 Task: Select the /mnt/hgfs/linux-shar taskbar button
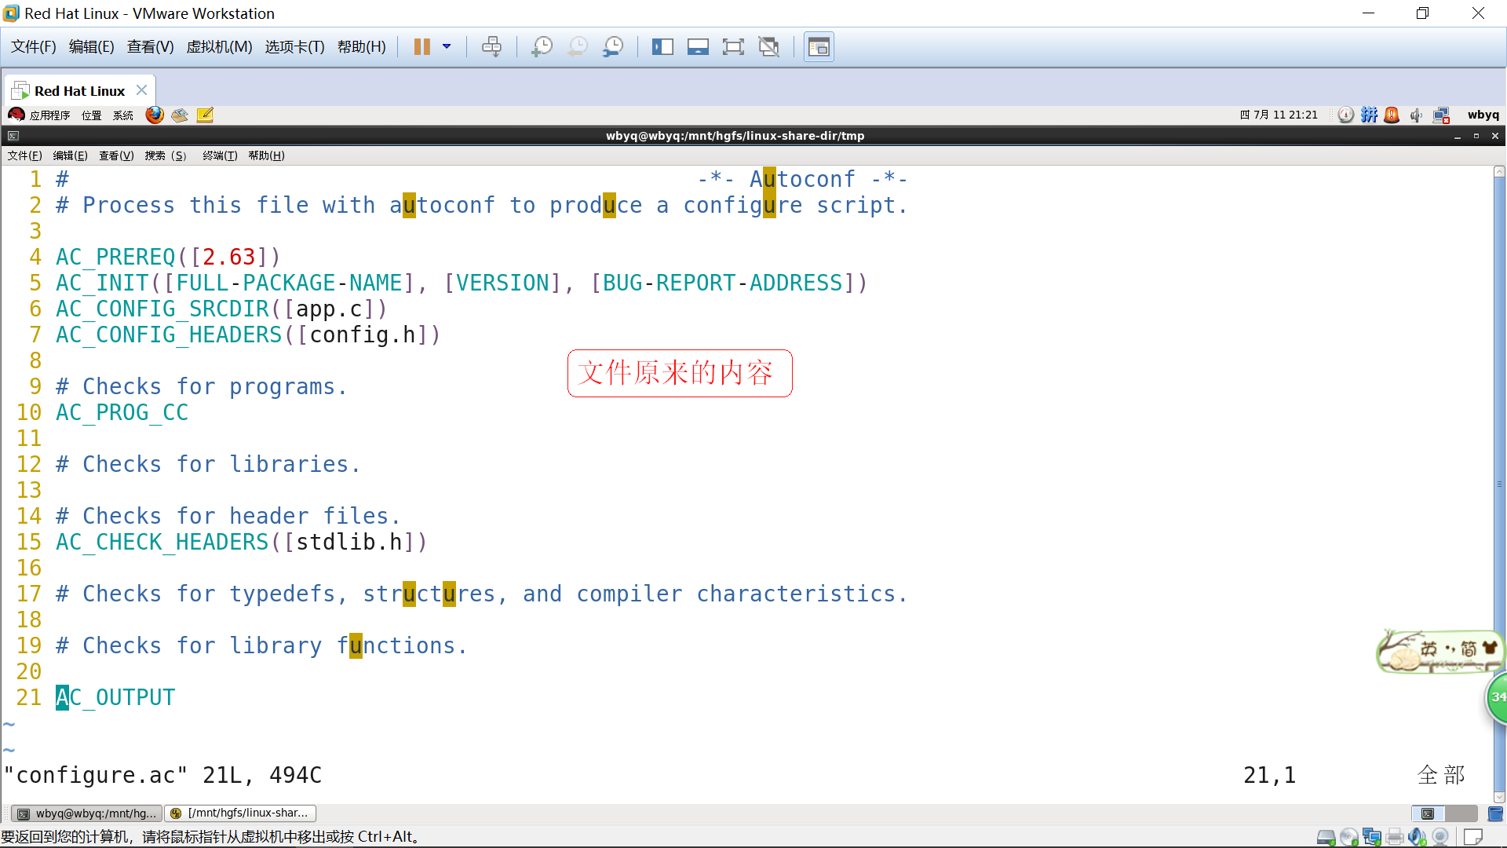point(240,813)
